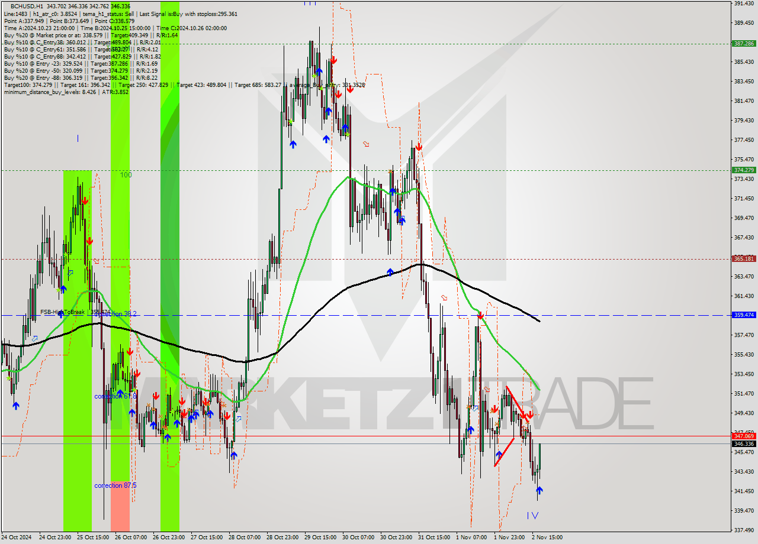758x544 pixels.
Task: Click the 'Buy %10 @ Entry -23: 329.524' line
Action: 81,63
